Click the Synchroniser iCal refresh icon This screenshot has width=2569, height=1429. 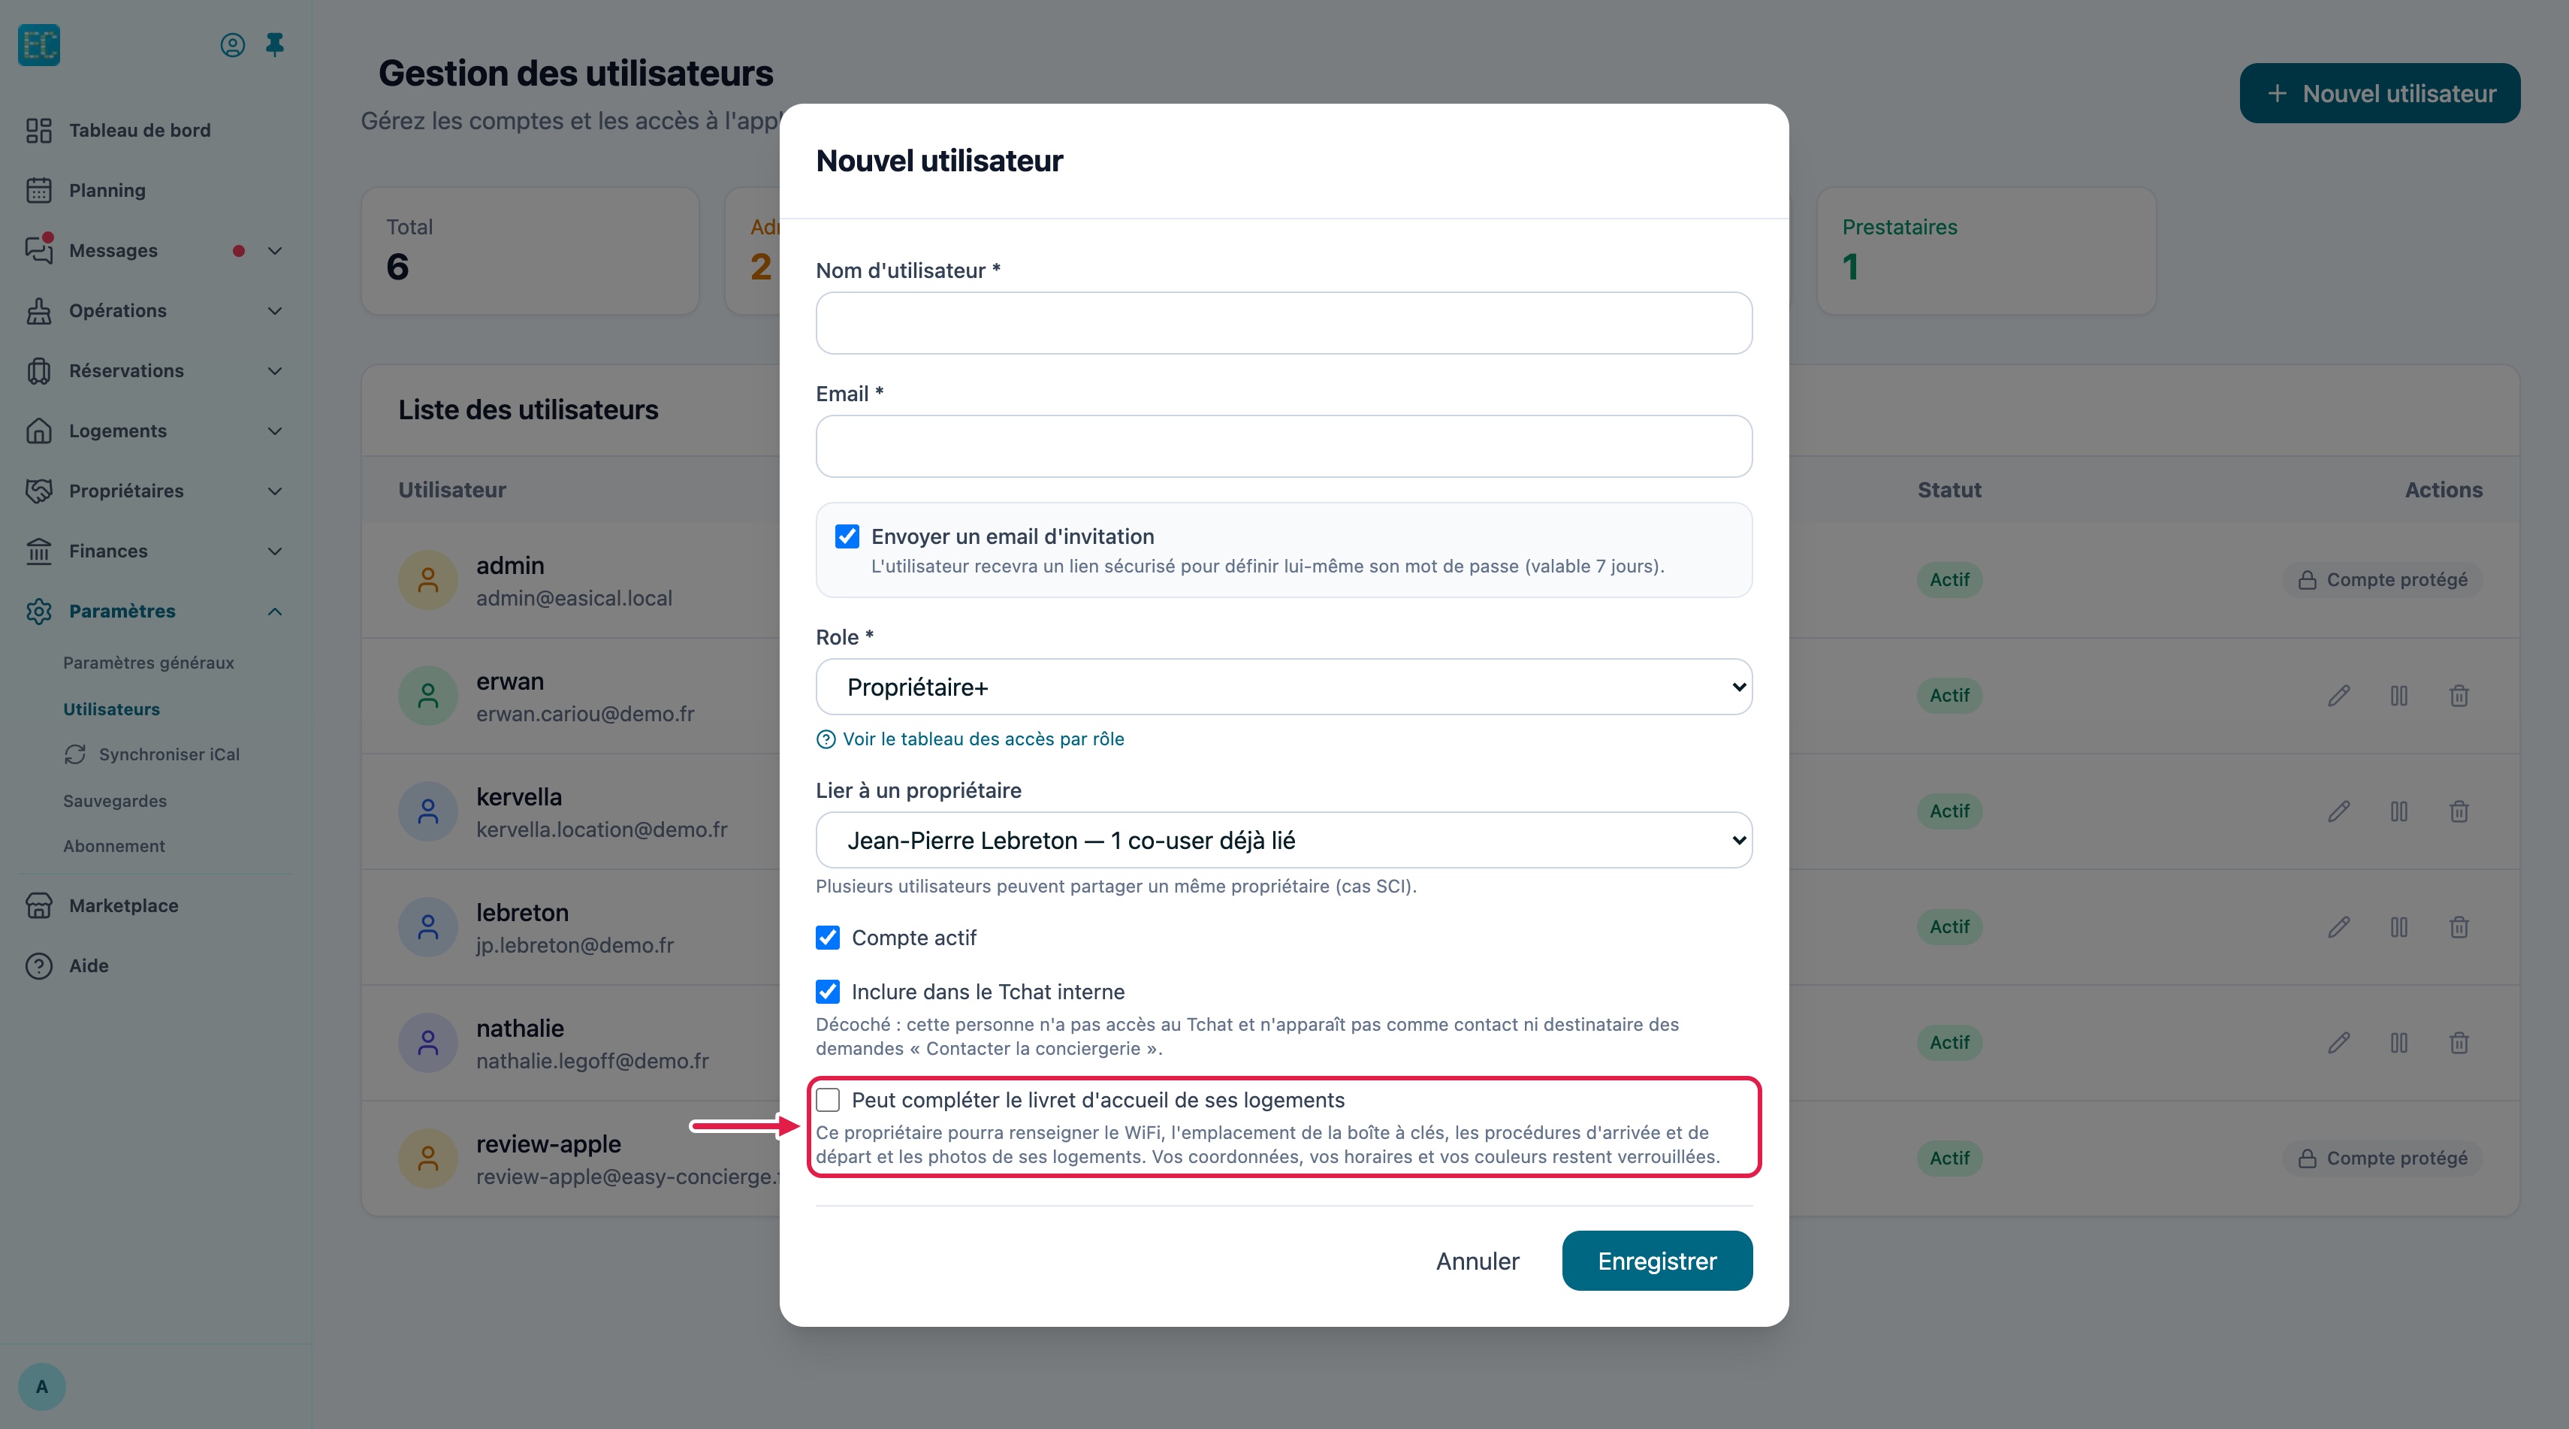[75, 754]
